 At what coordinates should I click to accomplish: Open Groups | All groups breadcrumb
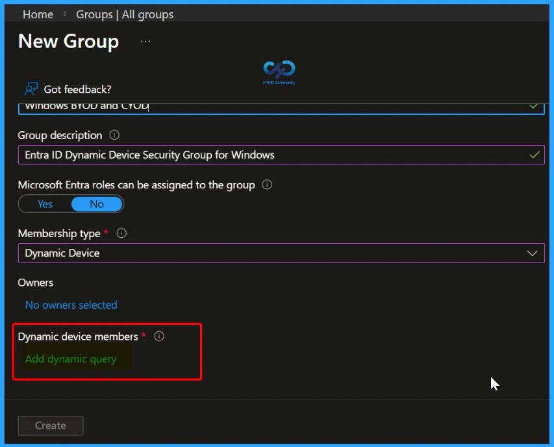click(125, 14)
